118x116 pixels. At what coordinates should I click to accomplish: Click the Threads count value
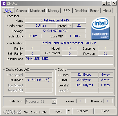click(x=108, y=101)
